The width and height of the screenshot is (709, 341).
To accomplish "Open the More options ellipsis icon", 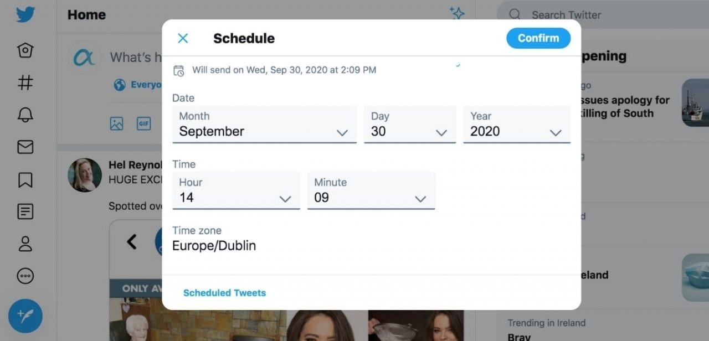I will pyautogui.click(x=25, y=276).
